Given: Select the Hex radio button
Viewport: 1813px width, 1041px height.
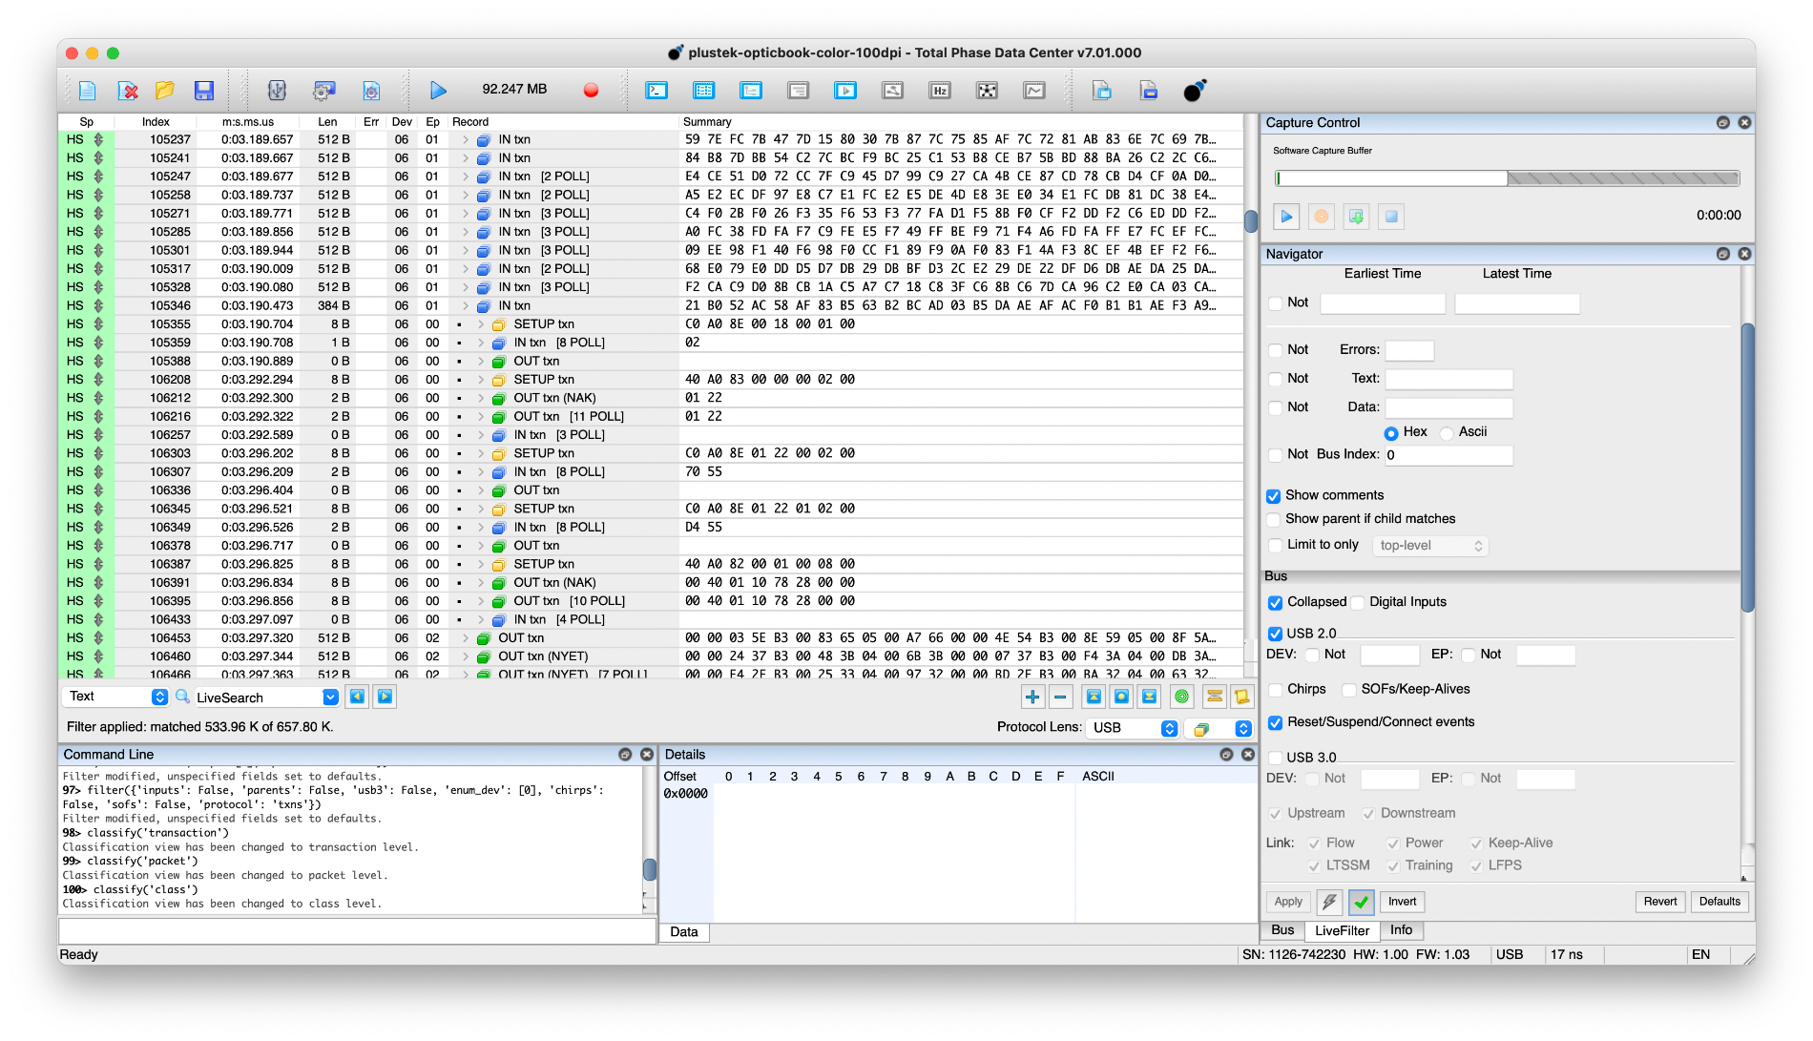Looking at the screenshot, I should click(1391, 433).
